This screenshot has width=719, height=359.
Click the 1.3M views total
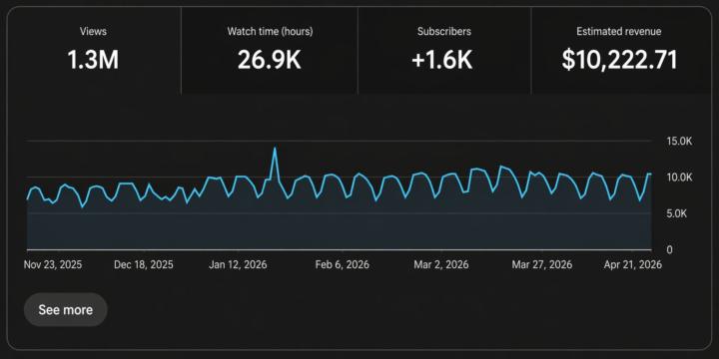click(x=94, y=60)
